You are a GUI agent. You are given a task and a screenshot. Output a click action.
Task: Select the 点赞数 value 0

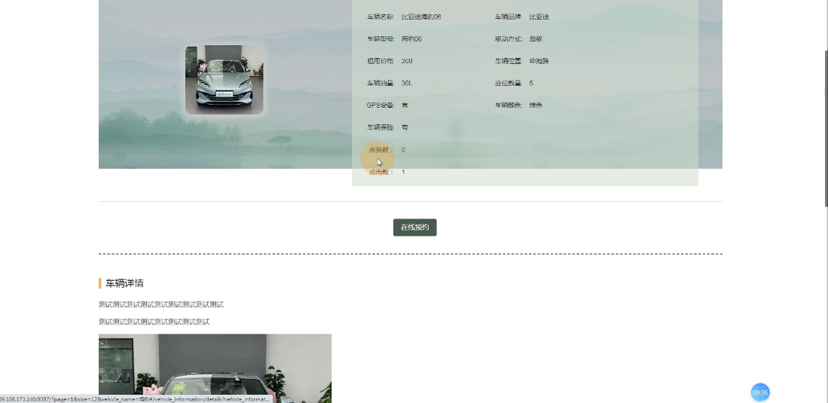(403, 150)
